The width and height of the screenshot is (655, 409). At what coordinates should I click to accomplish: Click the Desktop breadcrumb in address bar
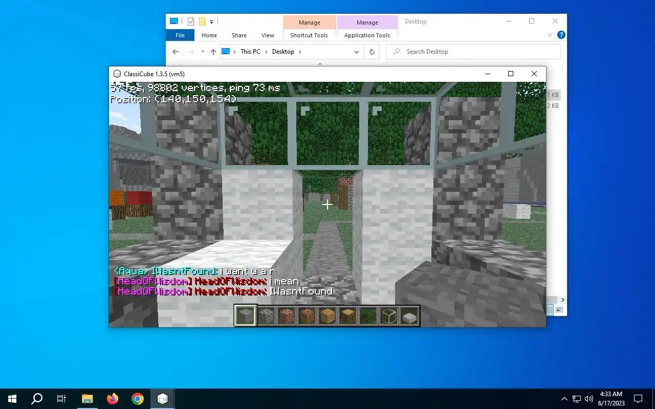click(283, 52)
